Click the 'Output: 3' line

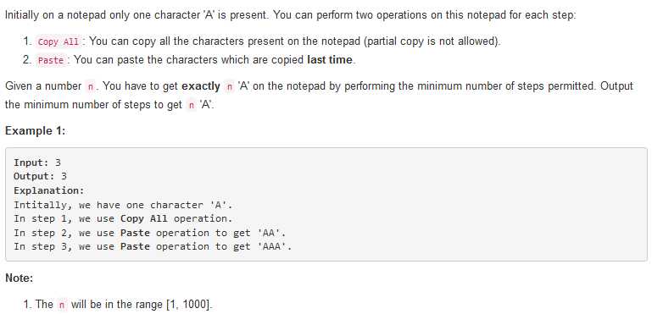[x=40, y=176]
